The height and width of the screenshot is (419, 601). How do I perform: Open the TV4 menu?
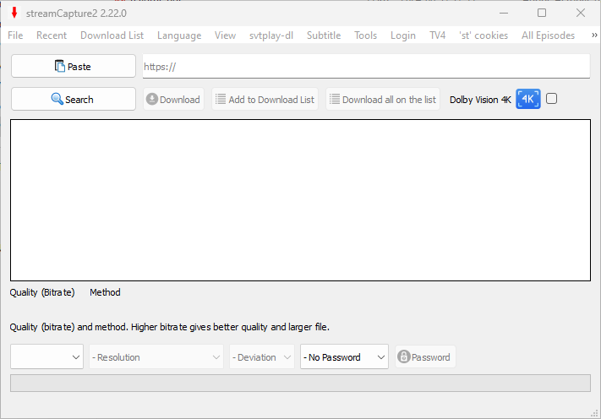pos(437,35)
